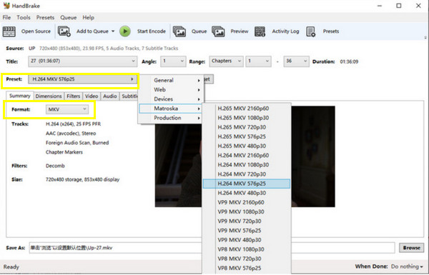Open the Activity Log icon
The height and width of the screenshot is (275, 429).
click(x=260, y=31)
